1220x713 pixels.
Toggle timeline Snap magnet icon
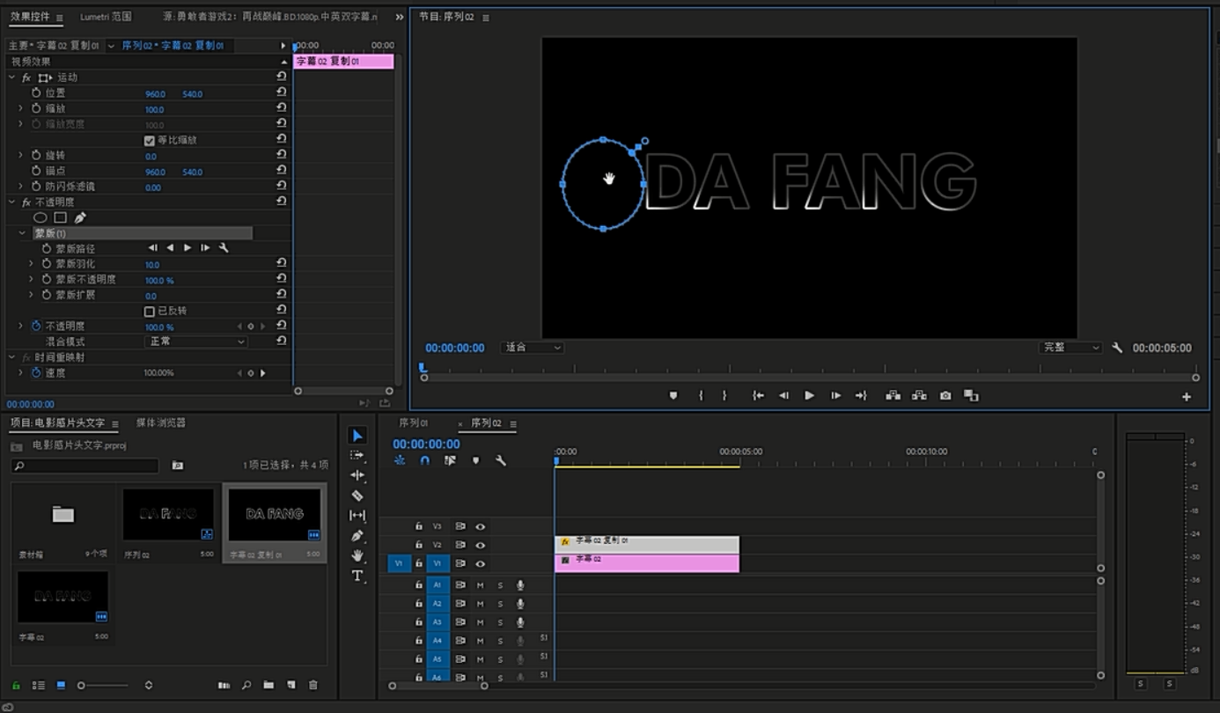click(x=424, y=460)
